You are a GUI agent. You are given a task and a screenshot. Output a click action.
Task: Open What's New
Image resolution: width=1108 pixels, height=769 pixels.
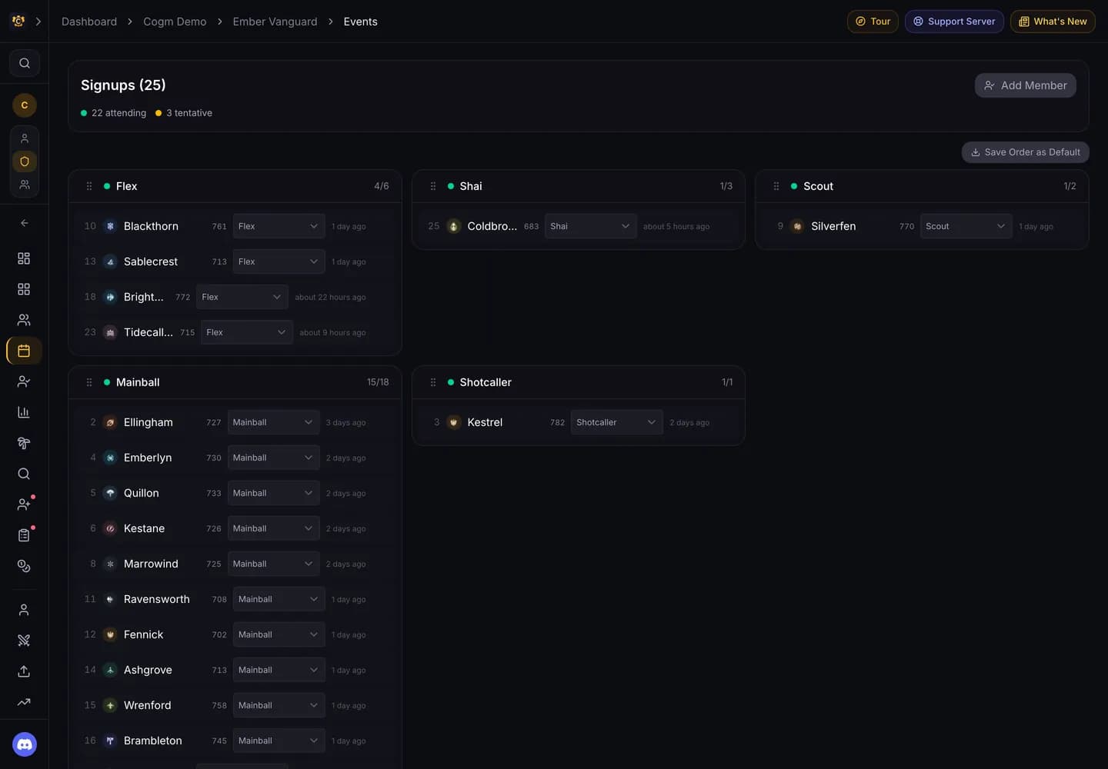pos(1053,22)
